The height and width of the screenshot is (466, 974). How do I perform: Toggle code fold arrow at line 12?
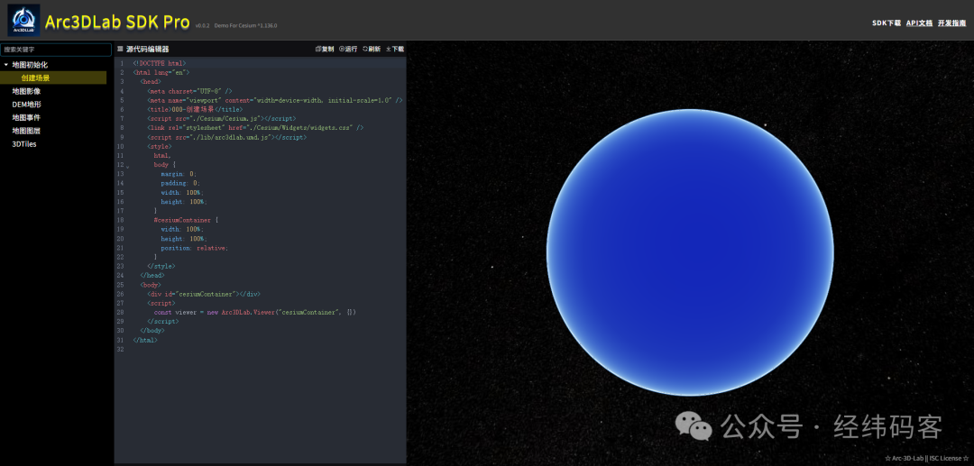click(127, 167)
